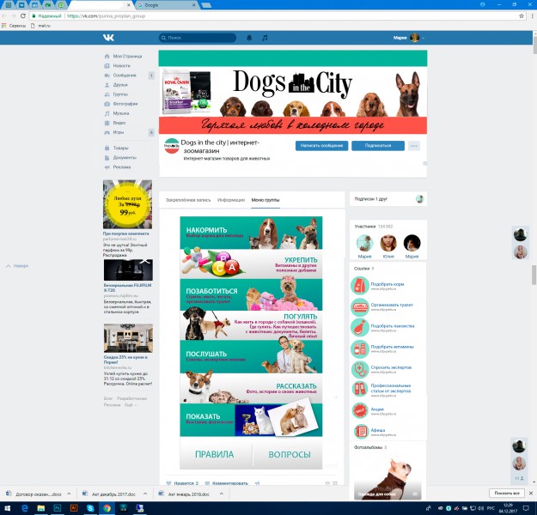Click the VK logo in header
The width and height of the screenshot is (537, 515).
(108, 38)
